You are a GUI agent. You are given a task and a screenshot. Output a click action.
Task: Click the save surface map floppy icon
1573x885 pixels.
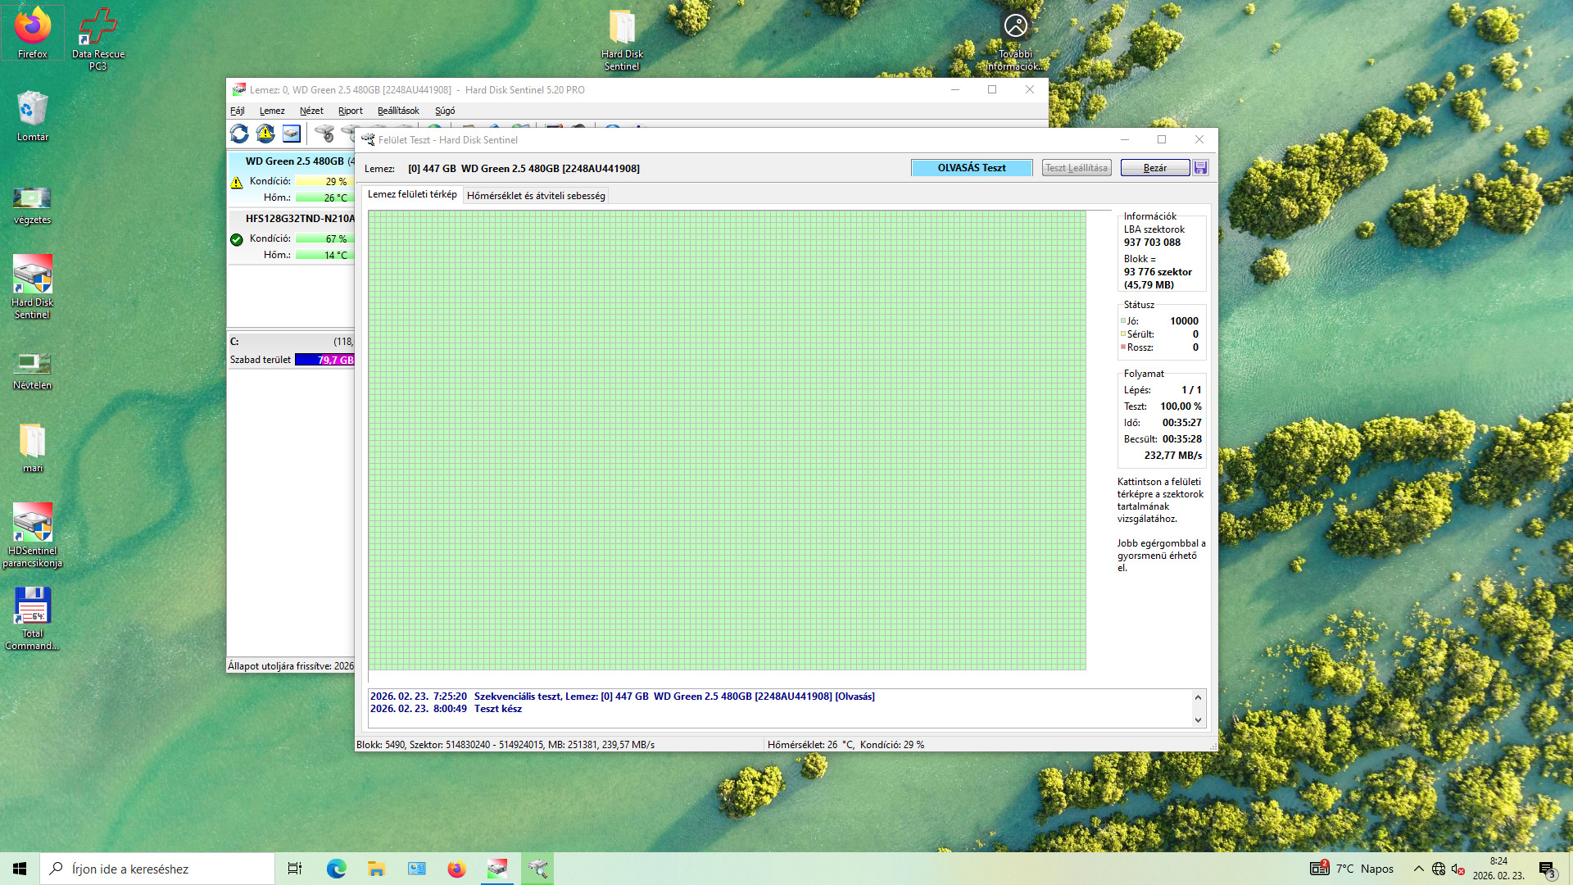pyautogui.click(x=1200, y=168)
